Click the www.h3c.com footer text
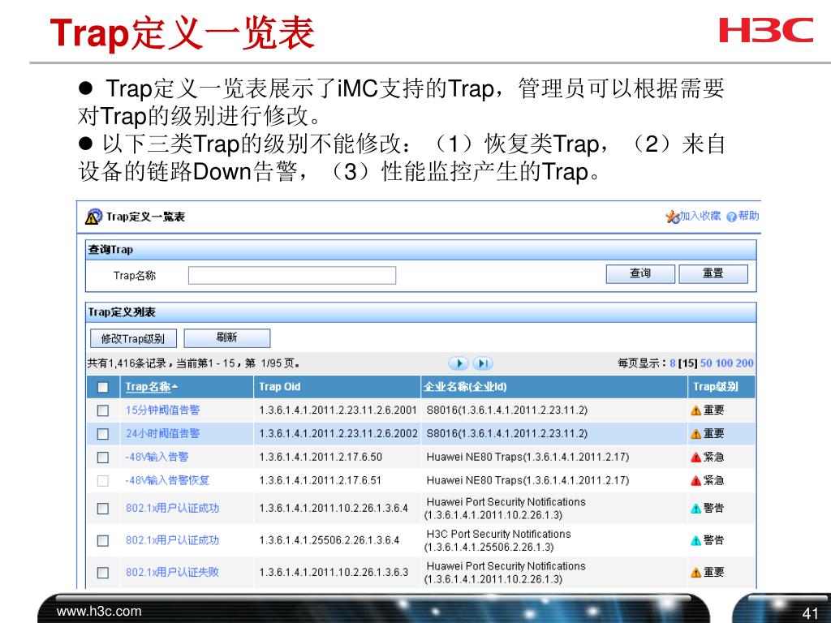 tap(99, 612)
